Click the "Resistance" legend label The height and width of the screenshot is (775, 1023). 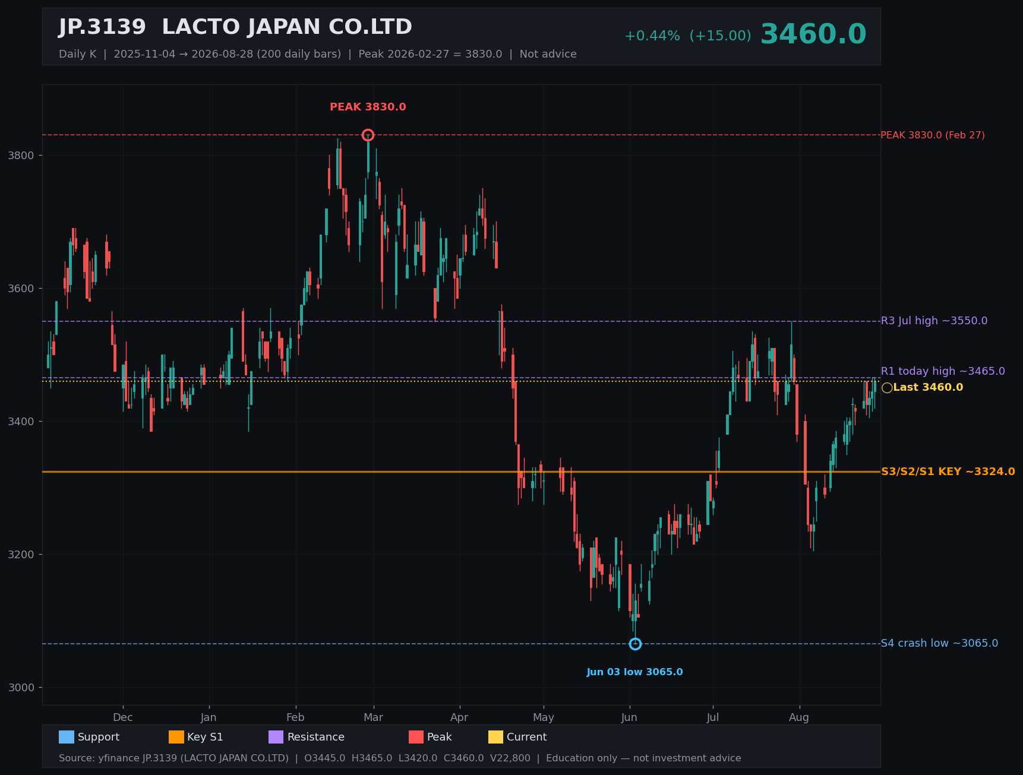click(x=316, y=737)
